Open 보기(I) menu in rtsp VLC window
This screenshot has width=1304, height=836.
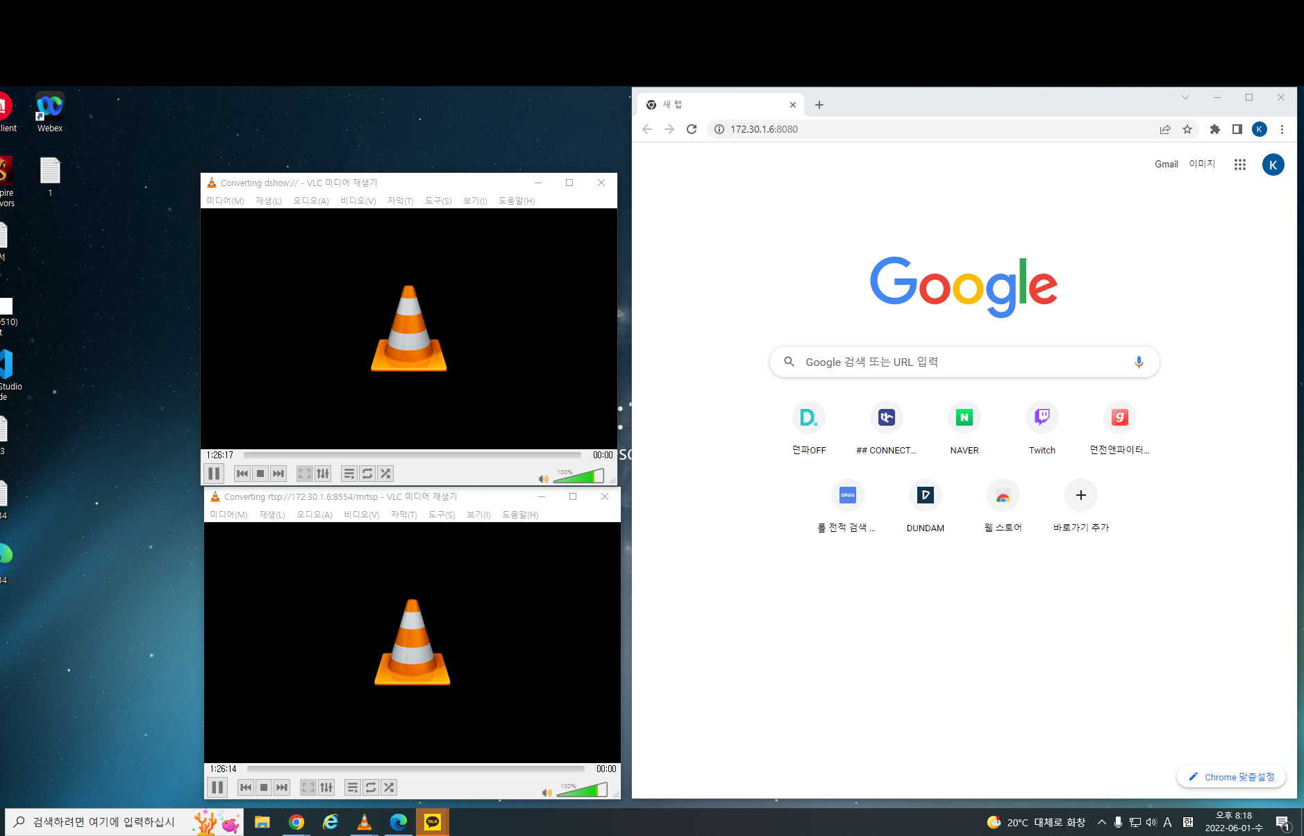pos(478,515)
